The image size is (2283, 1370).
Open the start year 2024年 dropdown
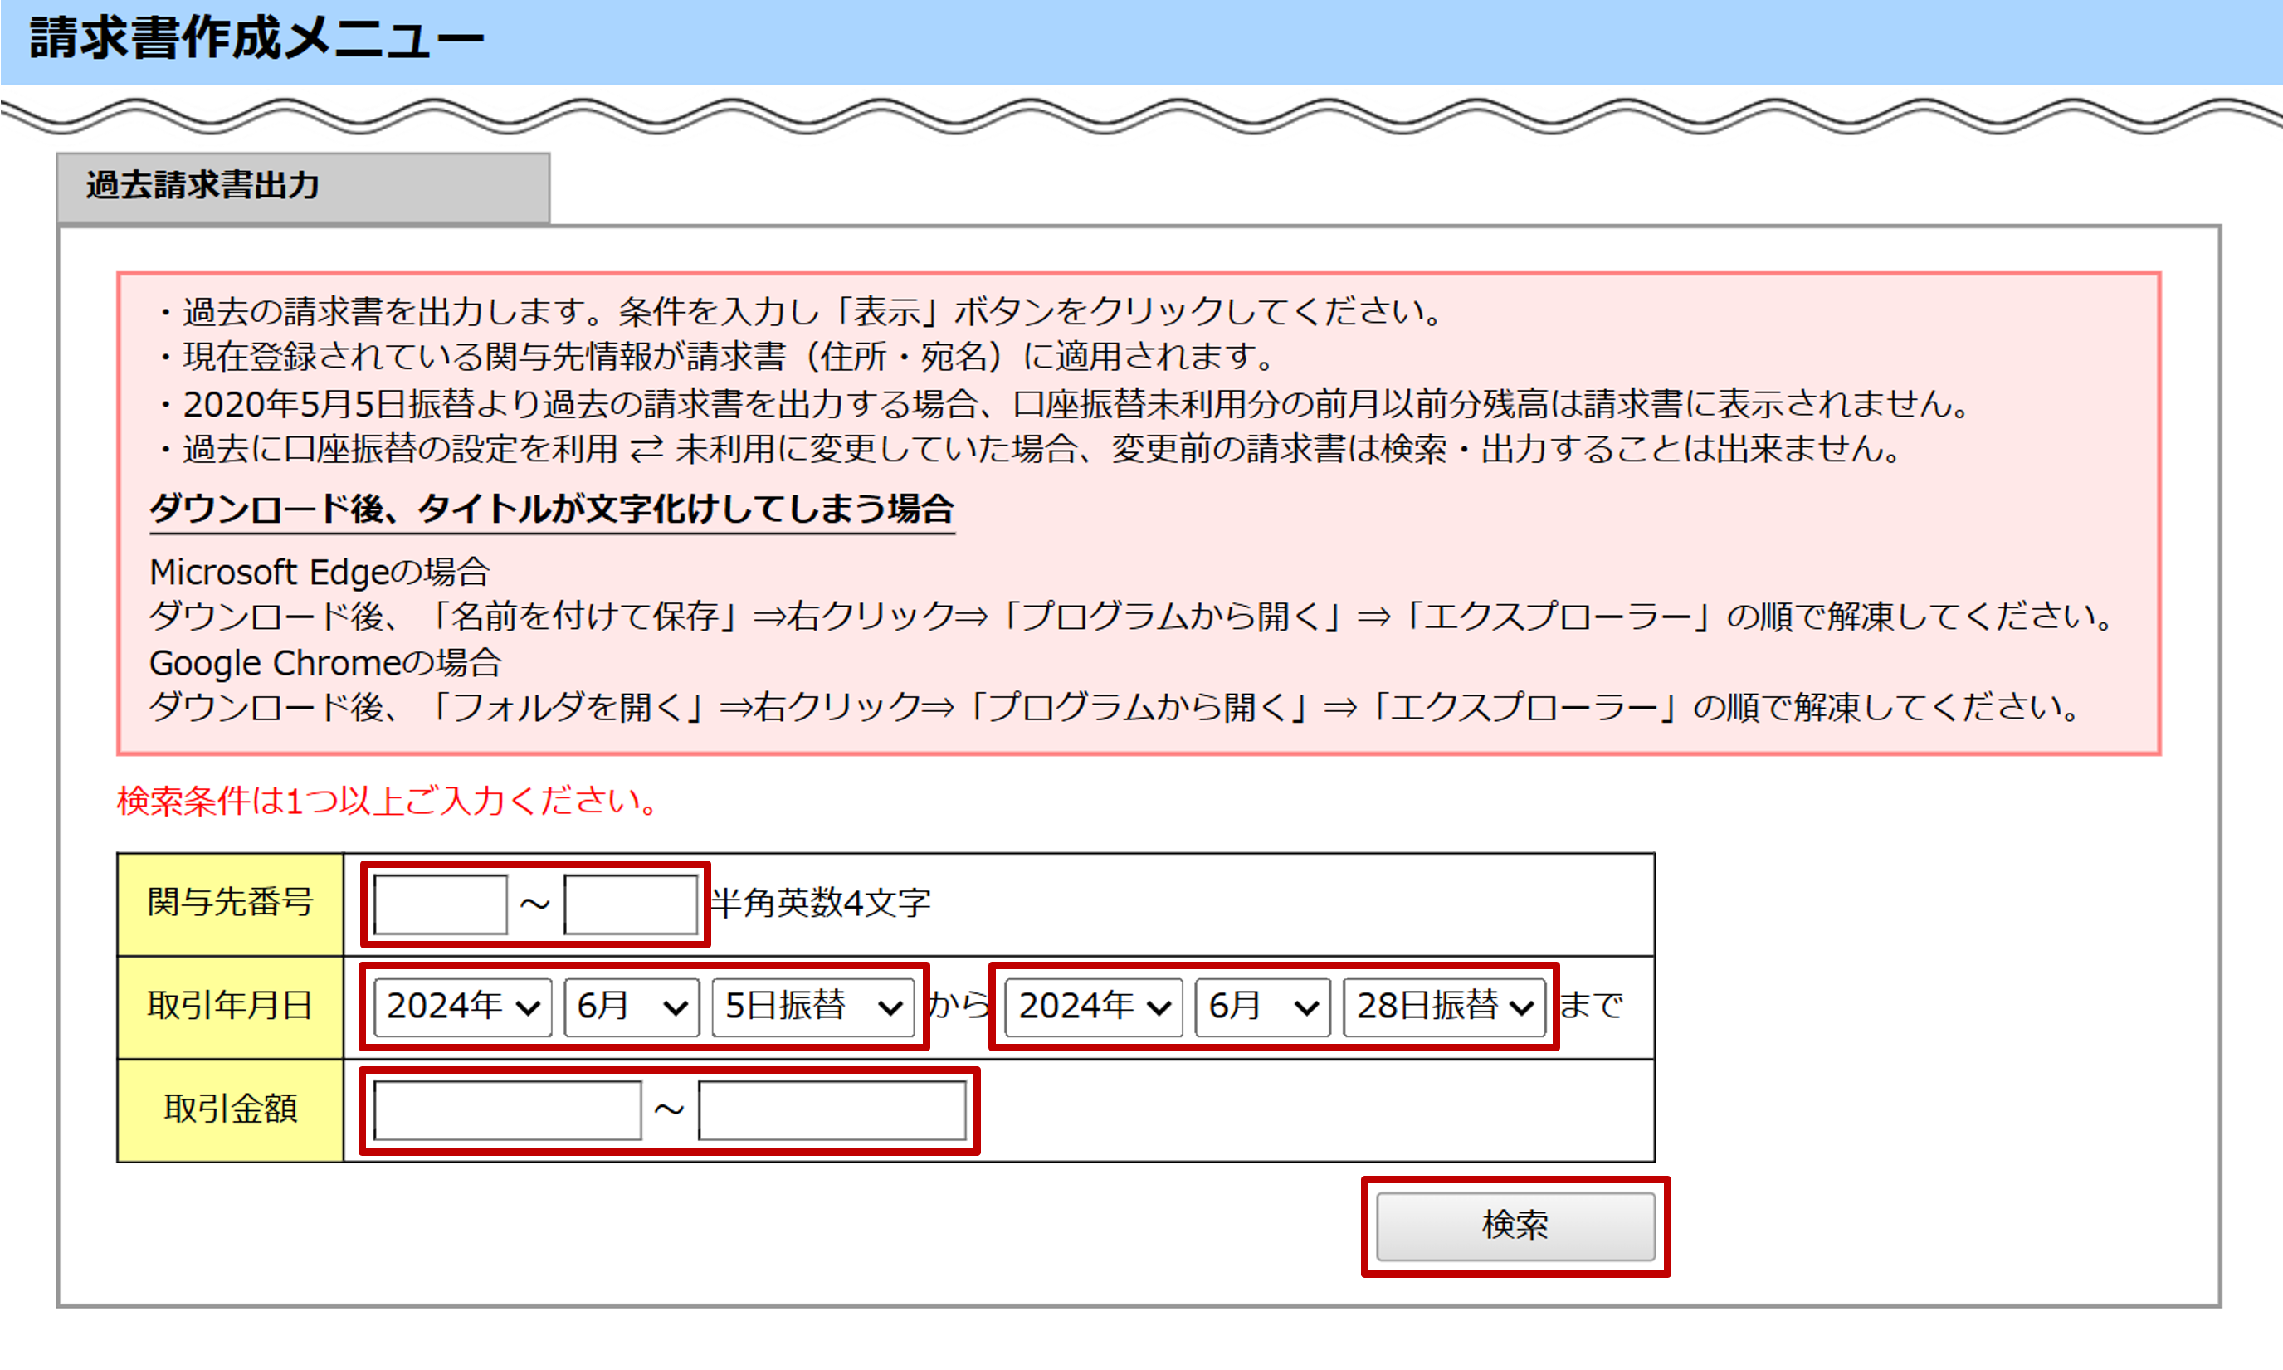pos(462,1007)
